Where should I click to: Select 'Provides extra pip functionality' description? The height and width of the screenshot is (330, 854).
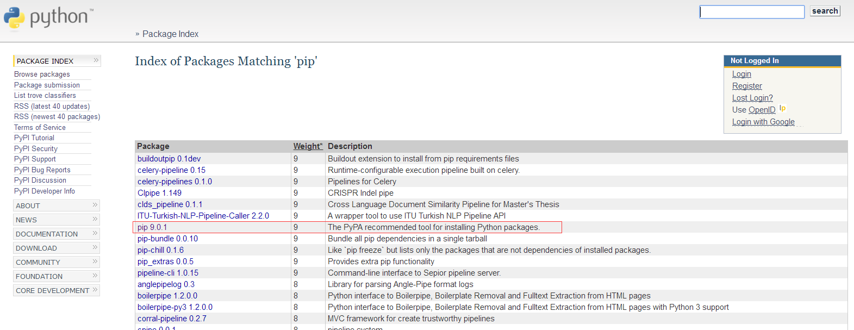[x=381, y=261]
